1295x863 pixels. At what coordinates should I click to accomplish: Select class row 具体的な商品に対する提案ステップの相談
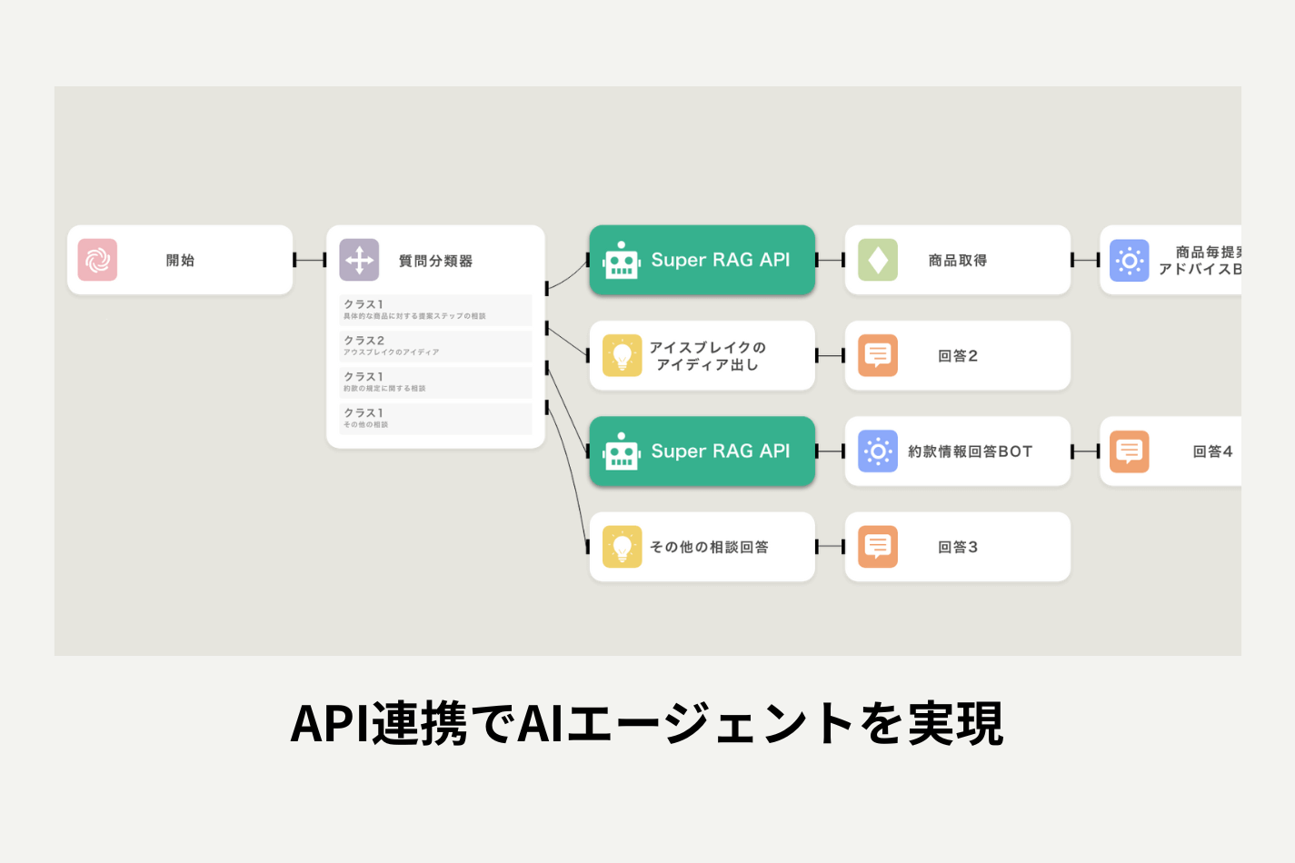[435, 310]
